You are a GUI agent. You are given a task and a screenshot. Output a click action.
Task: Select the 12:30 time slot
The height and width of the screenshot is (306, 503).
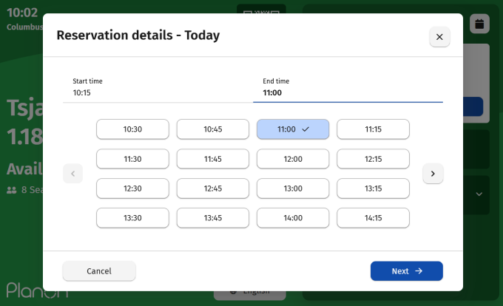132,188
